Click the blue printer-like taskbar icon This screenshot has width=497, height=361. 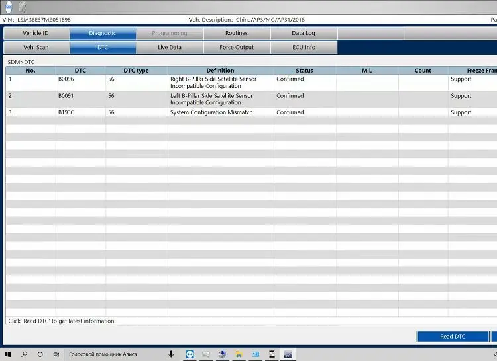coord(223,354)
